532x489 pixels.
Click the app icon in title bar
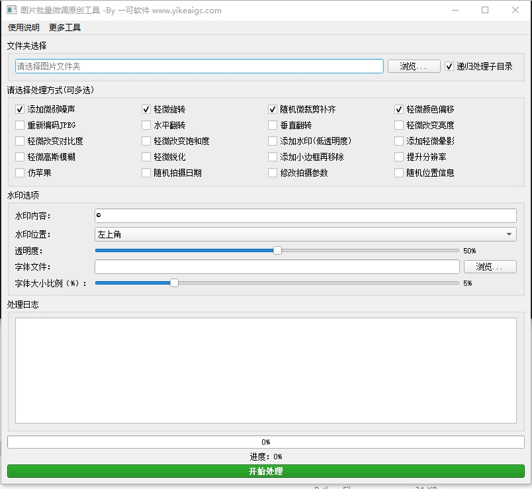[x=11, y=11]
